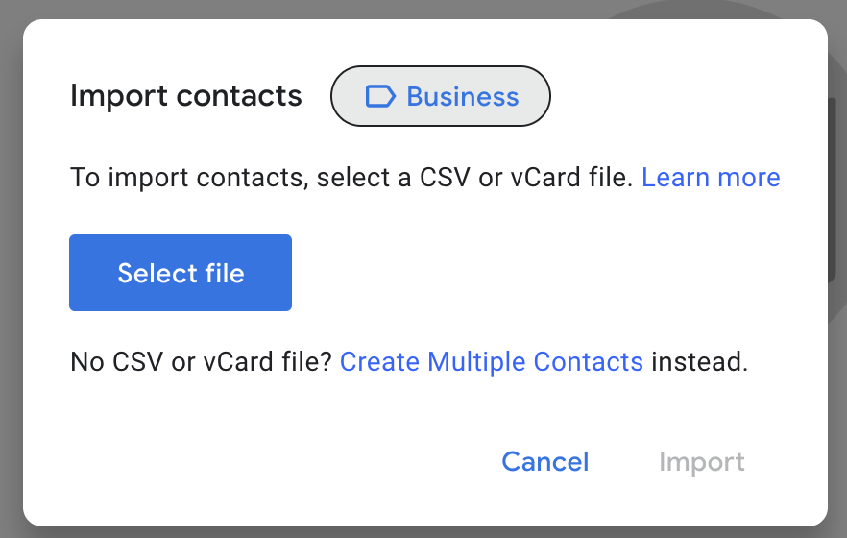
Task: Cancel the import contacts dialog
Action: point(545,462)
